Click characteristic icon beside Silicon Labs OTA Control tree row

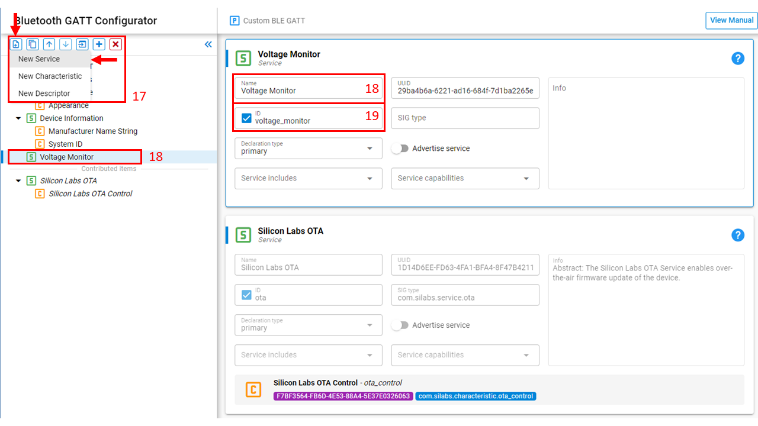pyautogui.click(x=40, y=193)
